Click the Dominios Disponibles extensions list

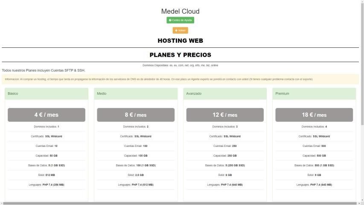(180, 65)
